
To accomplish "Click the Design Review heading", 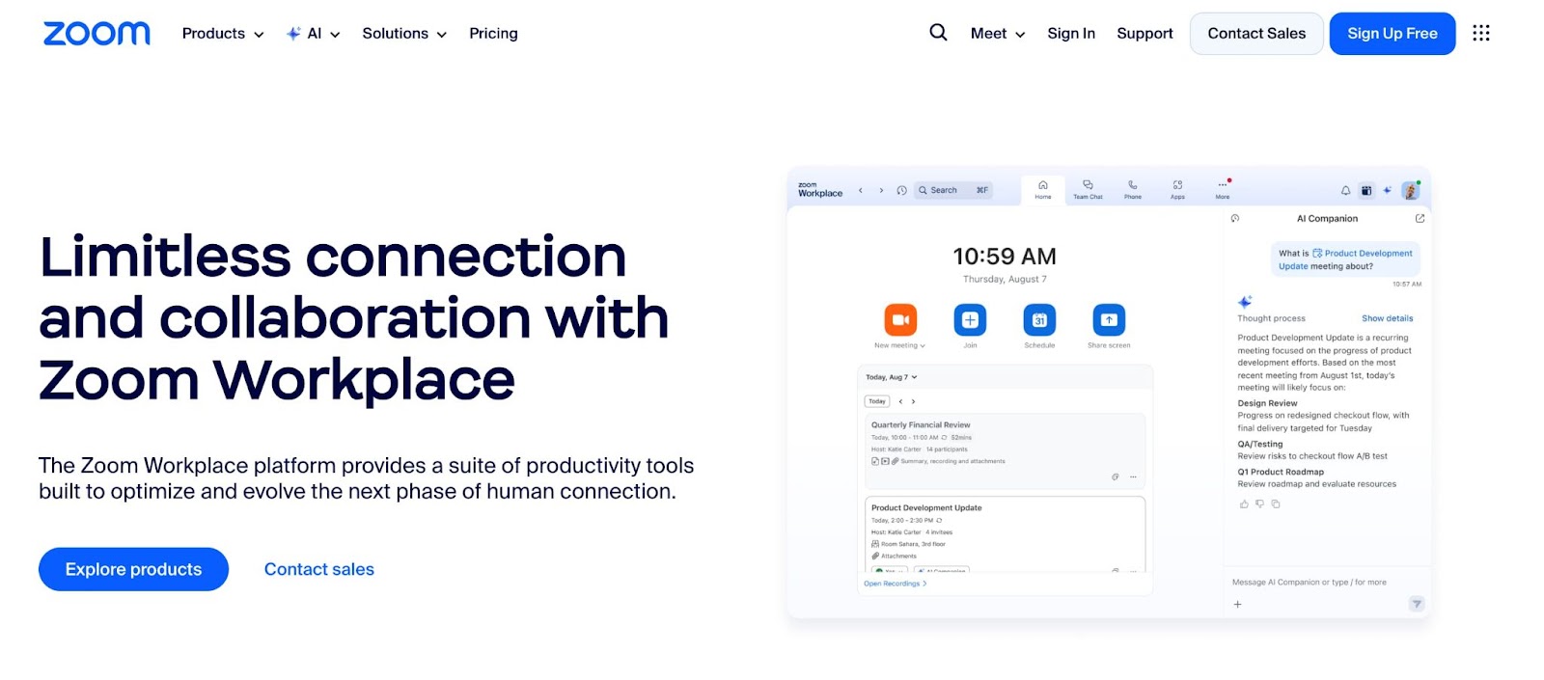I will tap(1267, 403).
